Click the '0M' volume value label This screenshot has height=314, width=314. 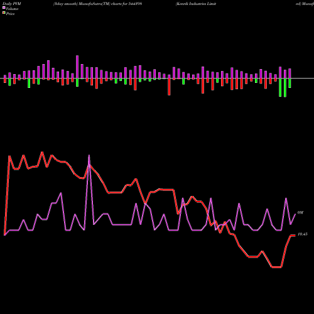coord(300,212)
